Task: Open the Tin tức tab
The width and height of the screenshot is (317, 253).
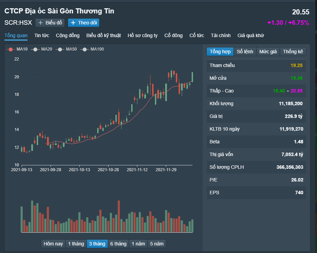Action: pyautogui.click(x=42, y=35)
